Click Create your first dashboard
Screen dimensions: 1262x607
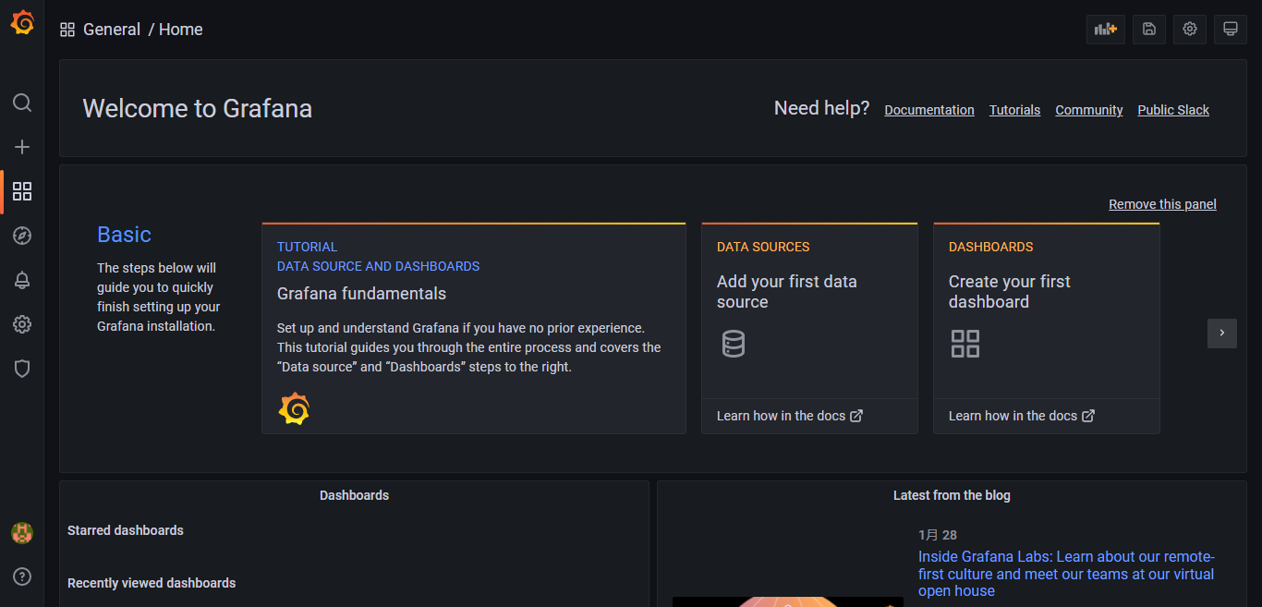pos(1010,292)
